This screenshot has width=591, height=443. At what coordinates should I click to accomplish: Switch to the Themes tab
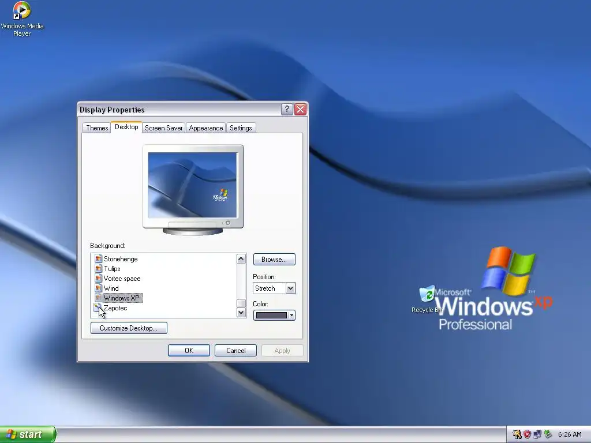97,128
